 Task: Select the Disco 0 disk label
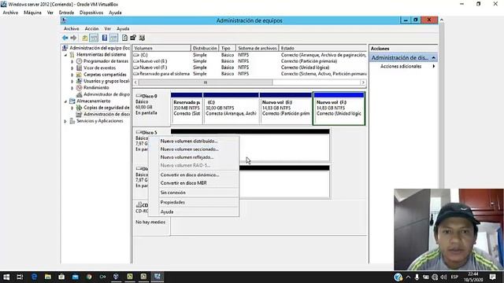(x=151, y=108)
